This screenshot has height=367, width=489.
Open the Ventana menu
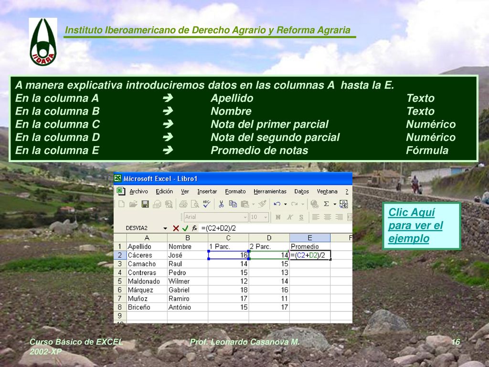click(x=327, y=191)
